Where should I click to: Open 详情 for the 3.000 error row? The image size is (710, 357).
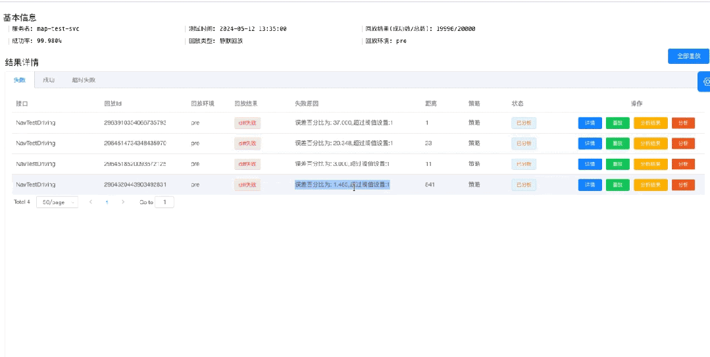590,164
